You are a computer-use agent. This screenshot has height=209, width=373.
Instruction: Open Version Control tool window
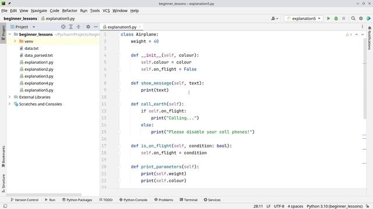[x=24, y=200]
